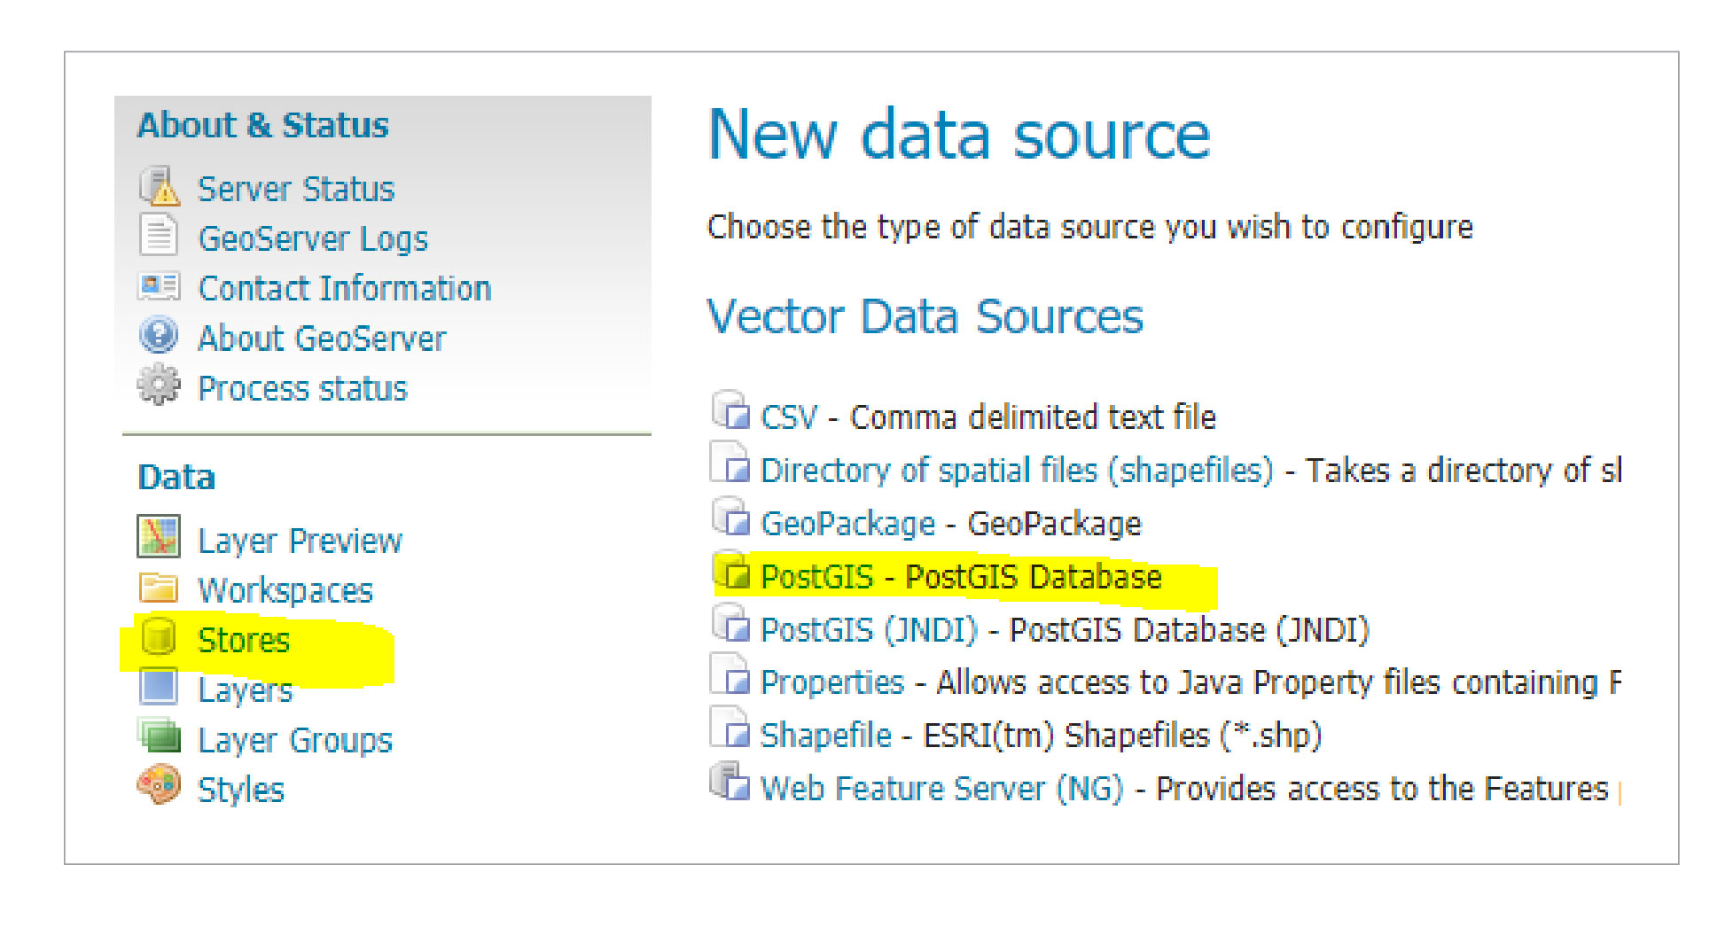Go to Workspaces in the Data menu
This screenshot has height=927, width=1733.
point(285,590)
